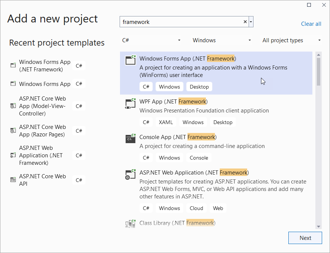Click C# tag beside recent ASP.NET Core Web API

point(79,180)
